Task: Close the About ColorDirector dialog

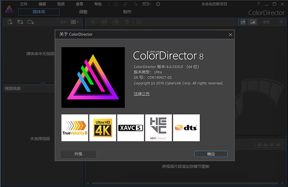Action: click(x=230, y=35)
